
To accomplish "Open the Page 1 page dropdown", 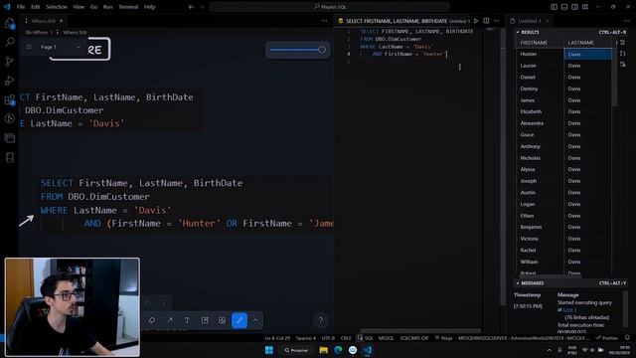I will tap(60, 47).
